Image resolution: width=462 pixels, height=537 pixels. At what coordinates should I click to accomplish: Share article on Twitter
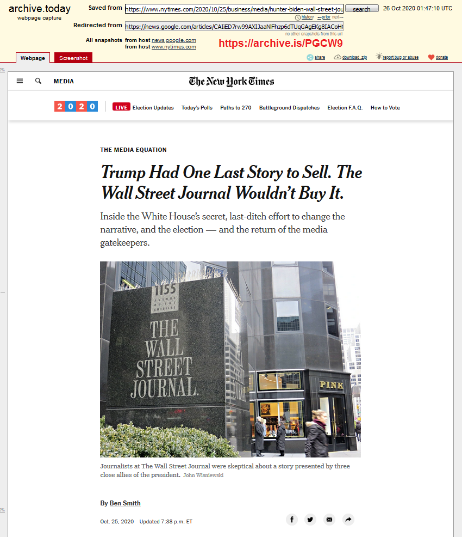pos(310,520)
